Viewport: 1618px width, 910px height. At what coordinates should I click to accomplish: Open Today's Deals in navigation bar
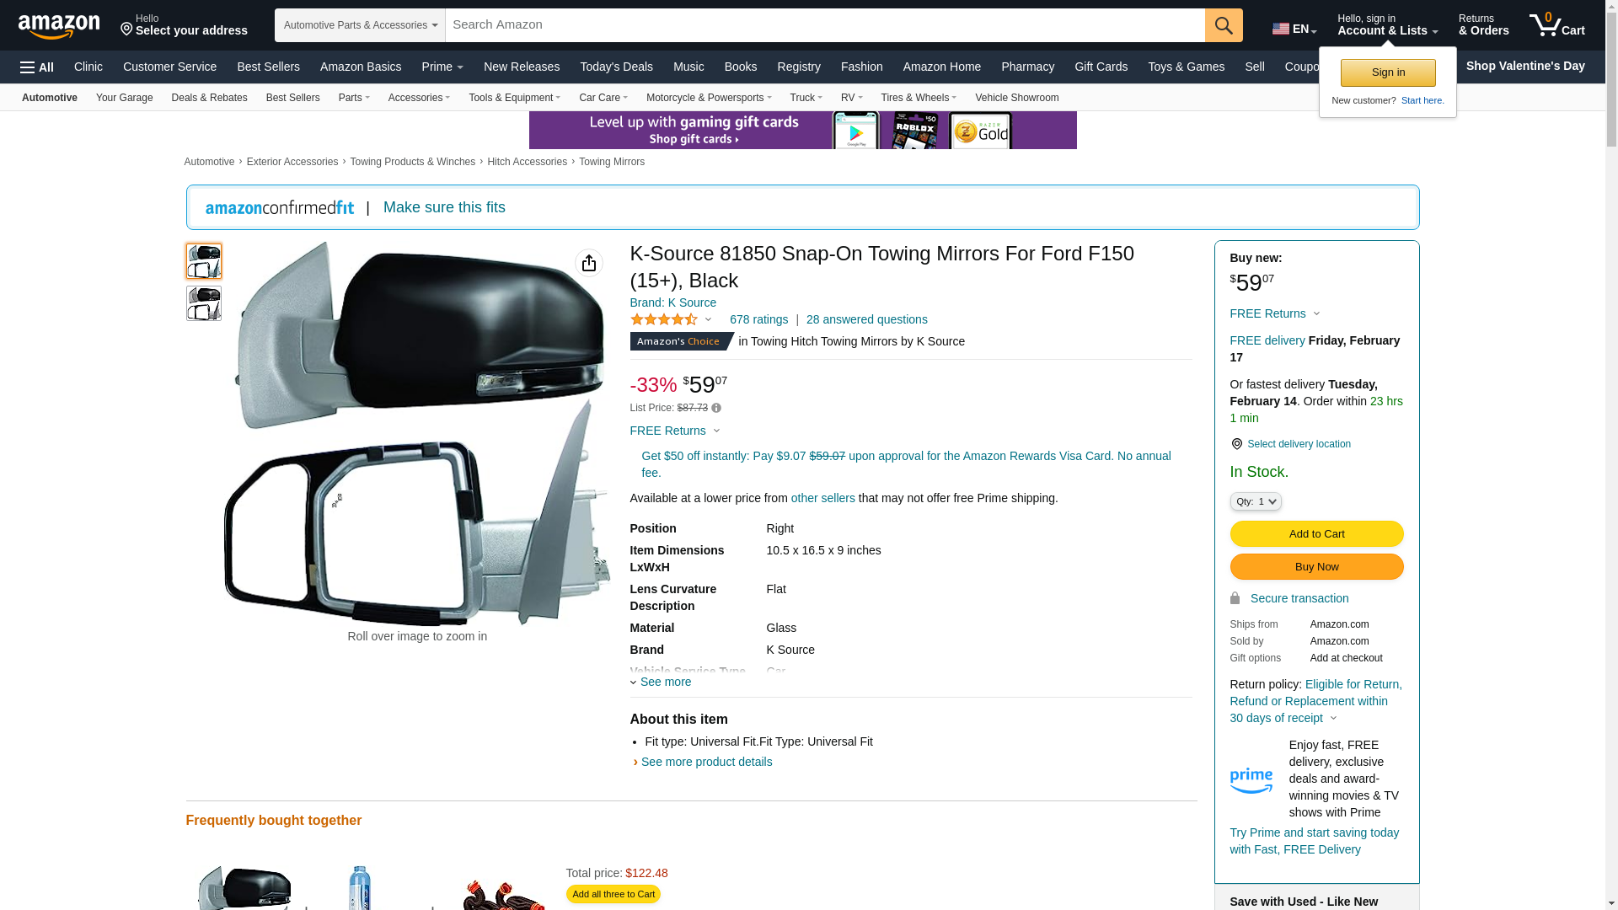(616, 67)
